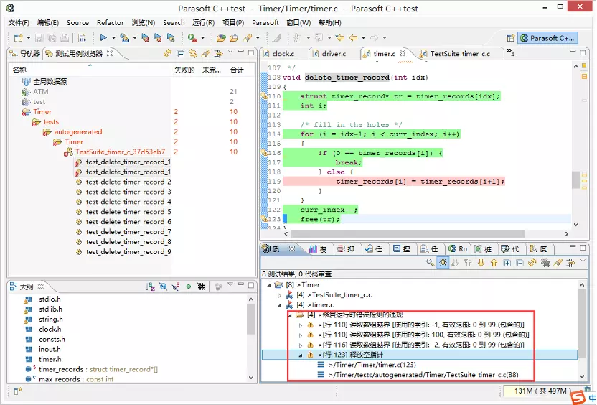Toggle hide static members in outline panel

(176, 287)
